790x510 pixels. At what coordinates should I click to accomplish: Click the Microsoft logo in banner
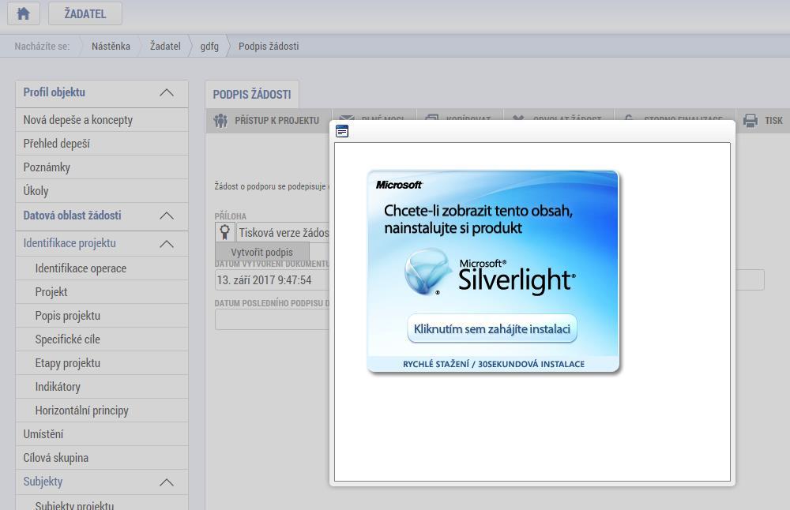point(399,185)
